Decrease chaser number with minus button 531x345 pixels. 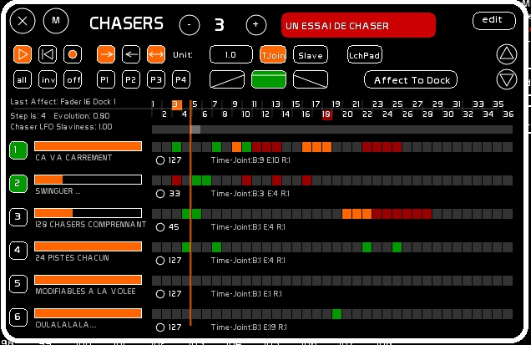190,25
